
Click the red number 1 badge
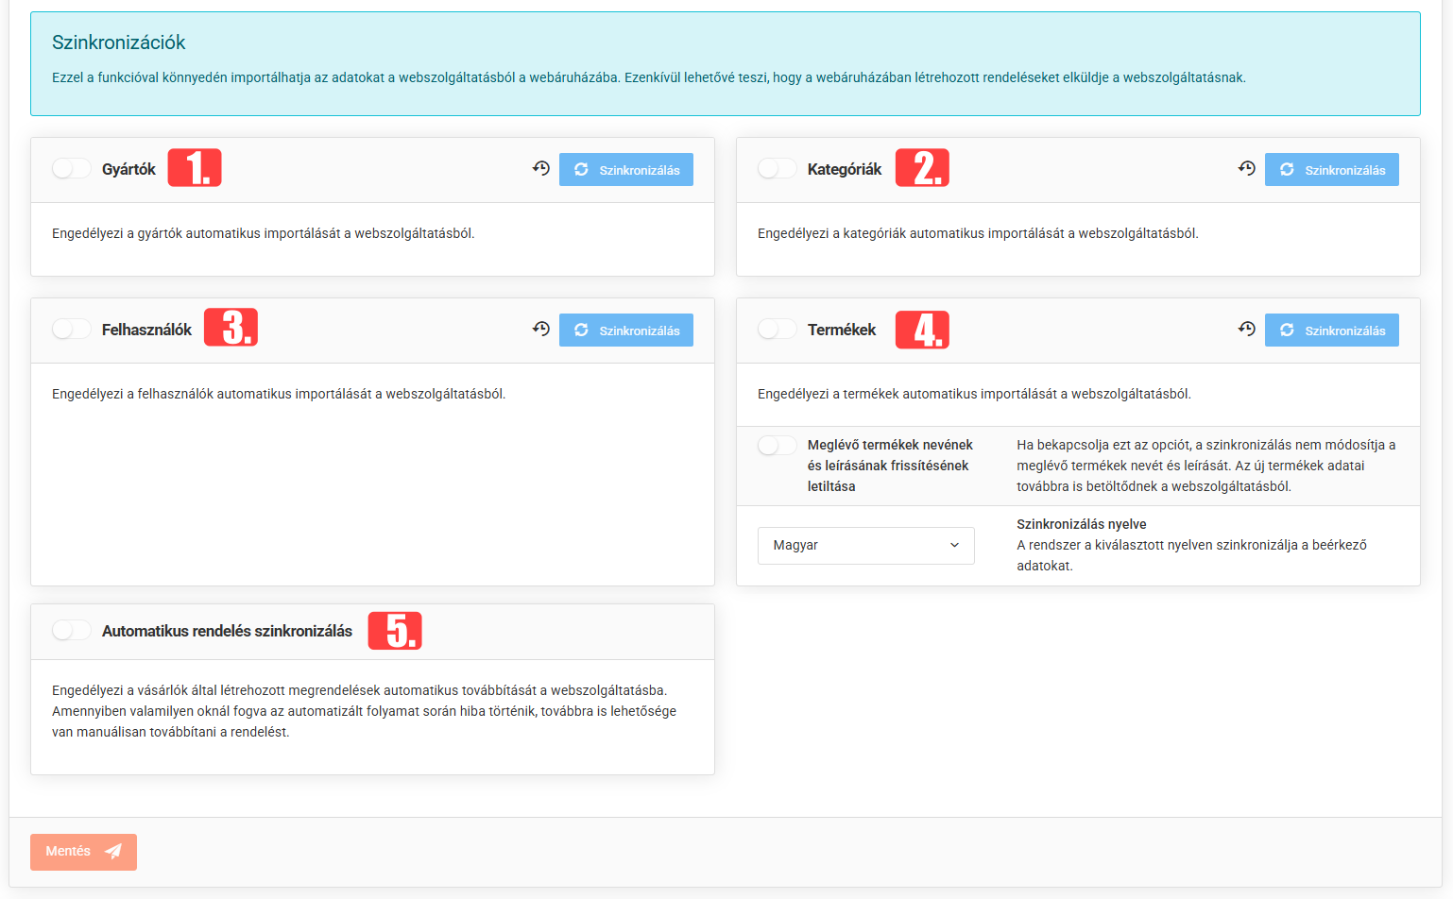pyautogui.click(x=195, y=168)
